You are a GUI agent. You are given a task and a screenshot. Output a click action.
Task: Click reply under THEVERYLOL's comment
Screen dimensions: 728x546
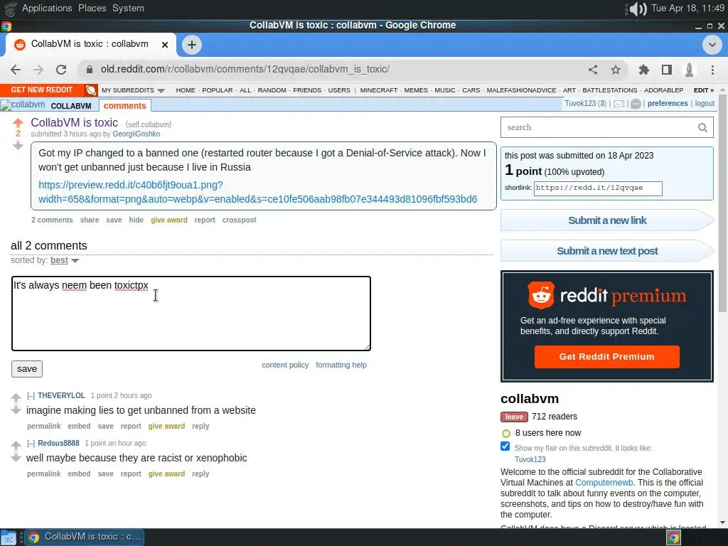(200, 427)
